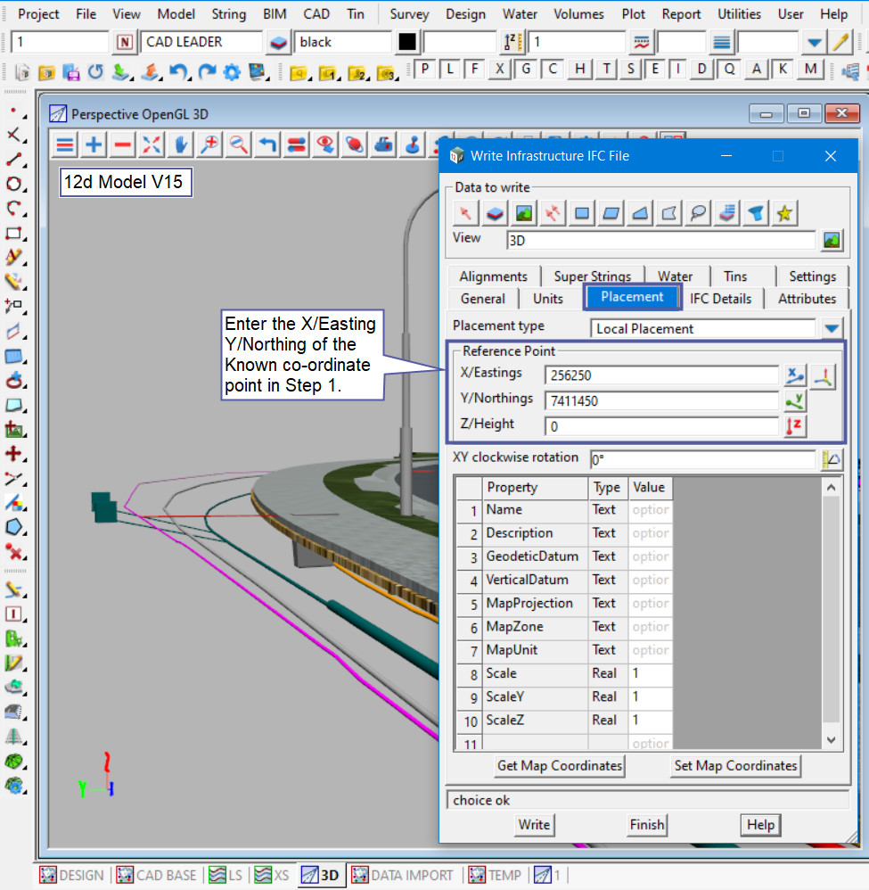The image size is (869, 890).
Task: Click the plus icon in view toolbar
Action: pyautogui.click(x=94, y=144)
